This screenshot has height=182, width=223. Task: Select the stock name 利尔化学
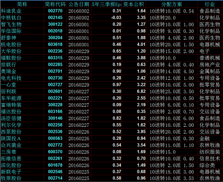[11, 125]
